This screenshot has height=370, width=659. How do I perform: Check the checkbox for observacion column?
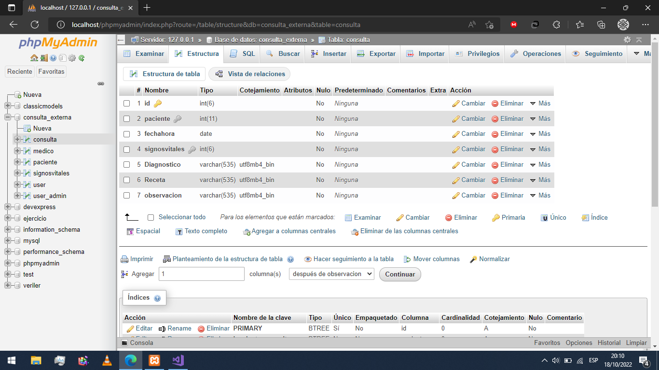[127, 196]
